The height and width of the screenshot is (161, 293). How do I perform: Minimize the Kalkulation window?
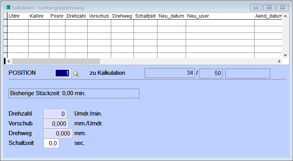[x=256, y=7]
